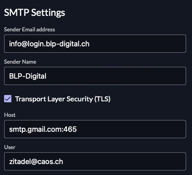Click the info@login.blp-digital.ch text
Viewport: 192px width, 175px height.
(49, 44)
